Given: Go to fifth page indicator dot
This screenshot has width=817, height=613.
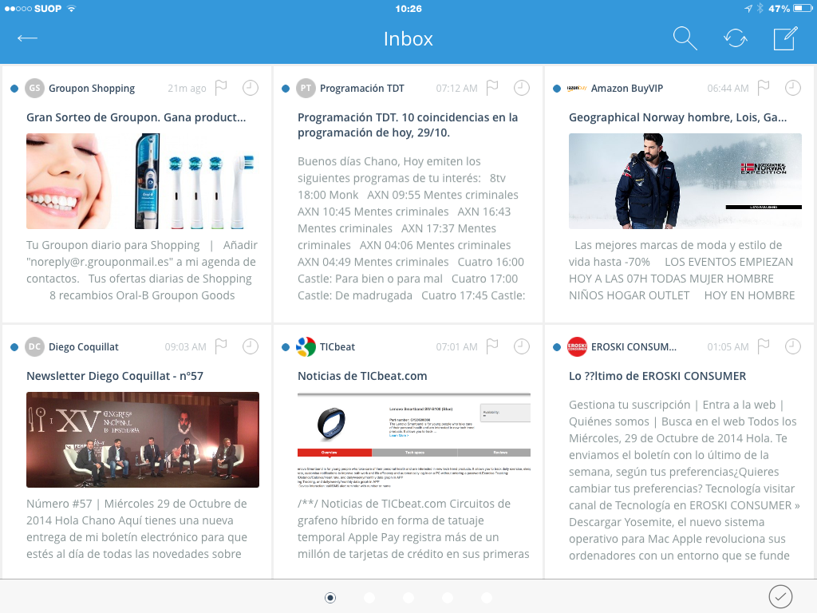Looking at the screenshot, I should (487, 597).
